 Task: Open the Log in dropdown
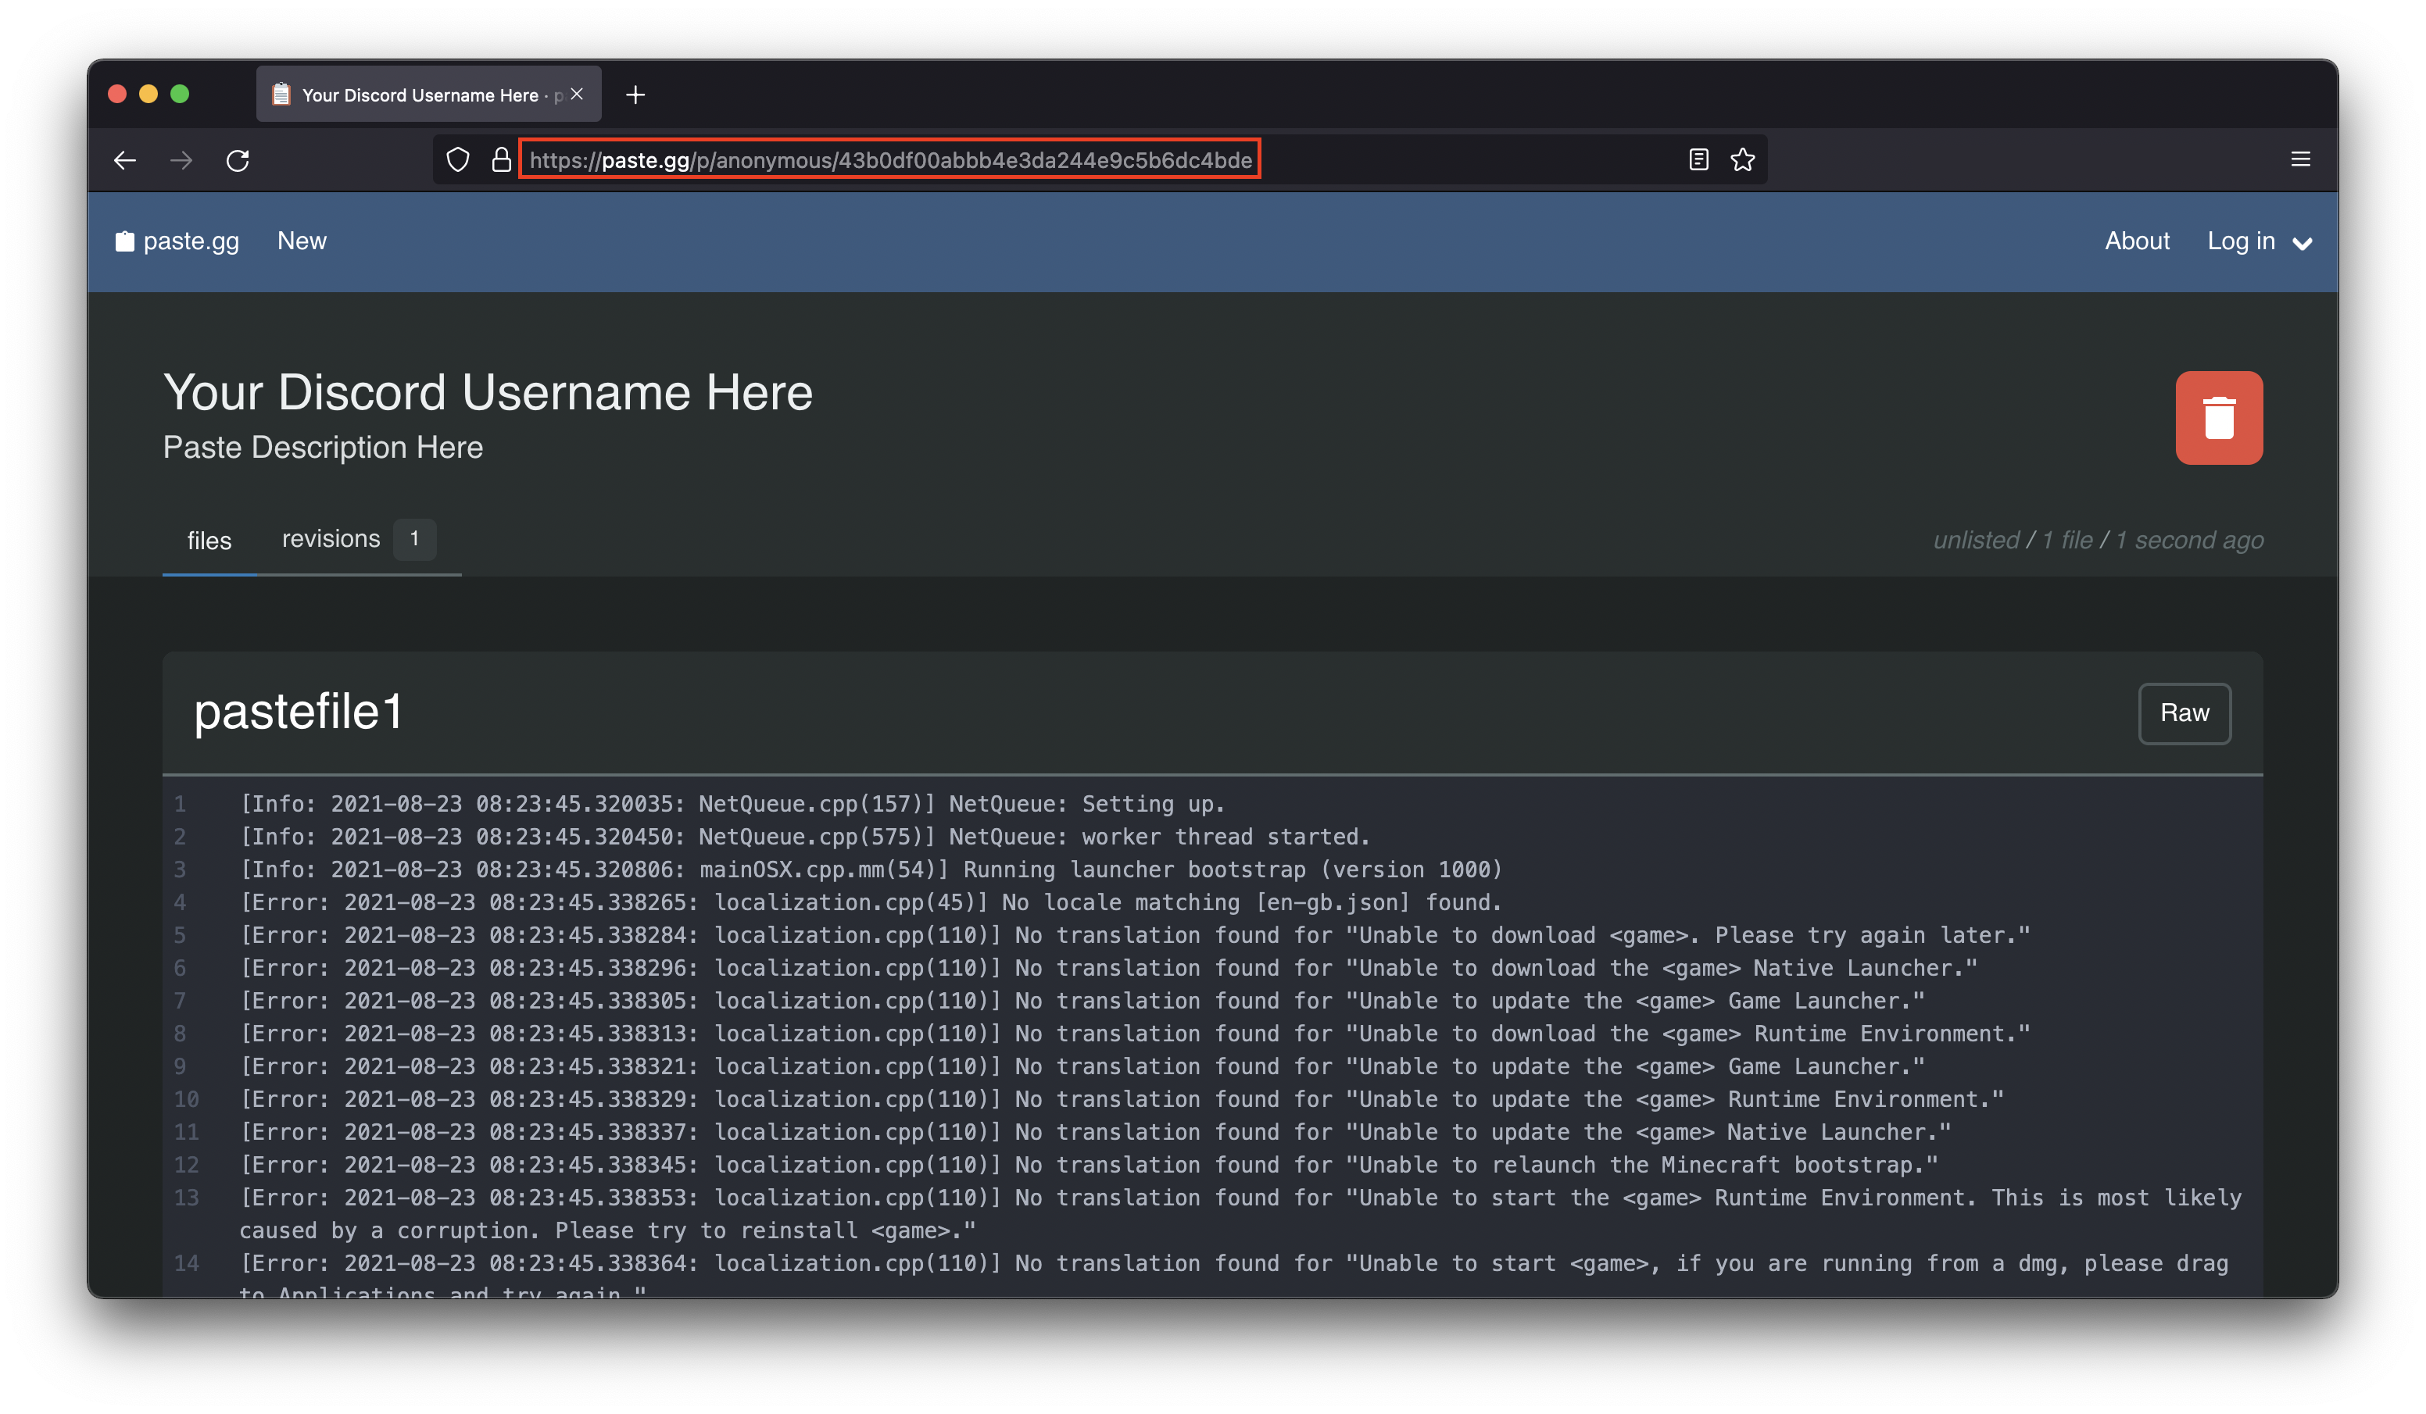click(x=2242, y=241)
